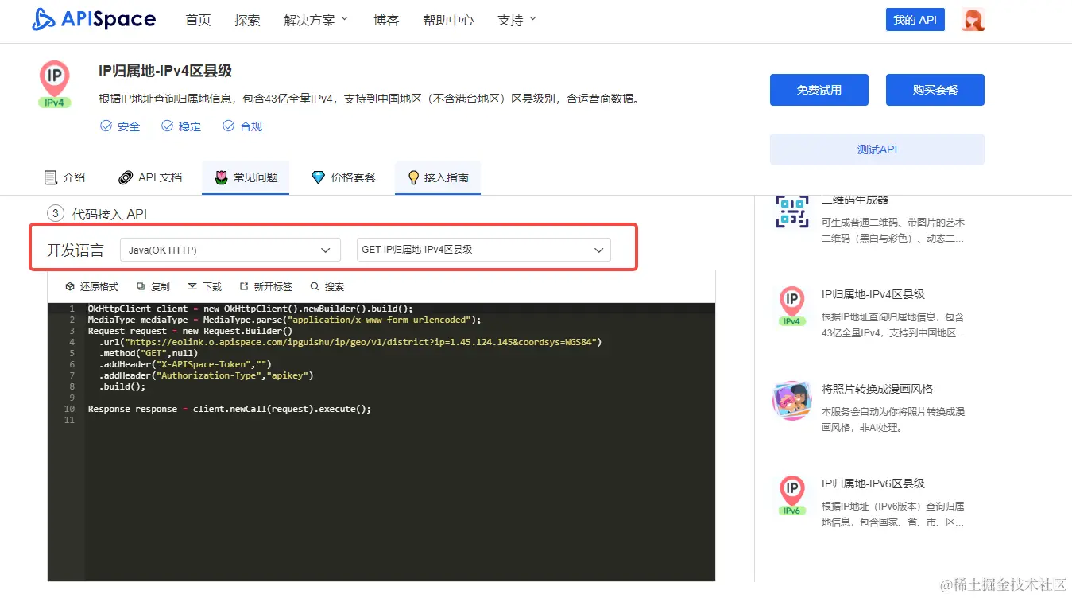Click the 购买套餐 button

pyautogui.click(x=935, y=90)
